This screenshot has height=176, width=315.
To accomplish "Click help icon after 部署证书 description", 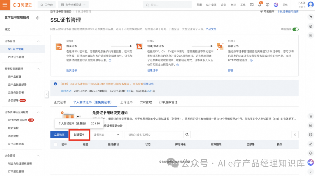I will click(251, 61).
